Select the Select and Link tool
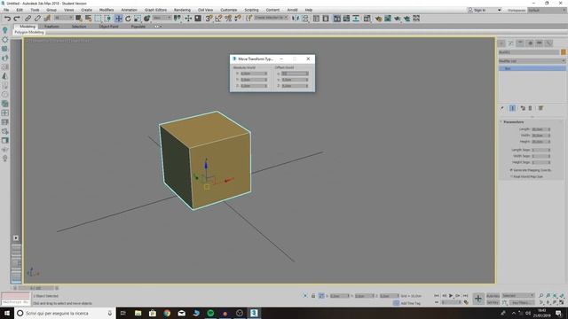Viewport: 568px width, 319px height. 28,19
